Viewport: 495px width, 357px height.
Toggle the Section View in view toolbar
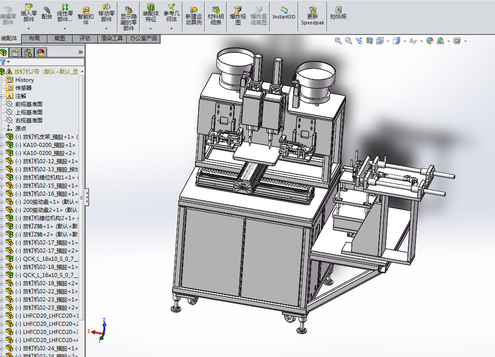pos(369,41)
